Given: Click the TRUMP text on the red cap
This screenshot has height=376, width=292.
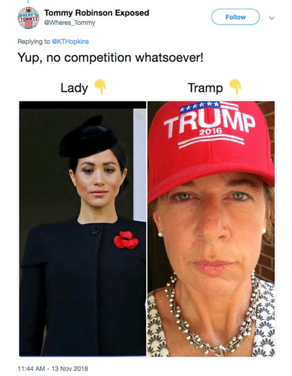Looking at the screenshot, I should pos(209,123).
